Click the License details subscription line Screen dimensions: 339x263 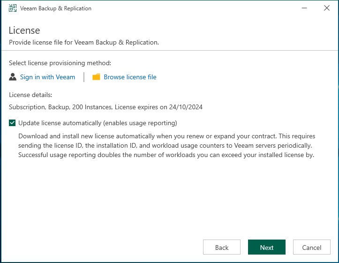(105, 107)
